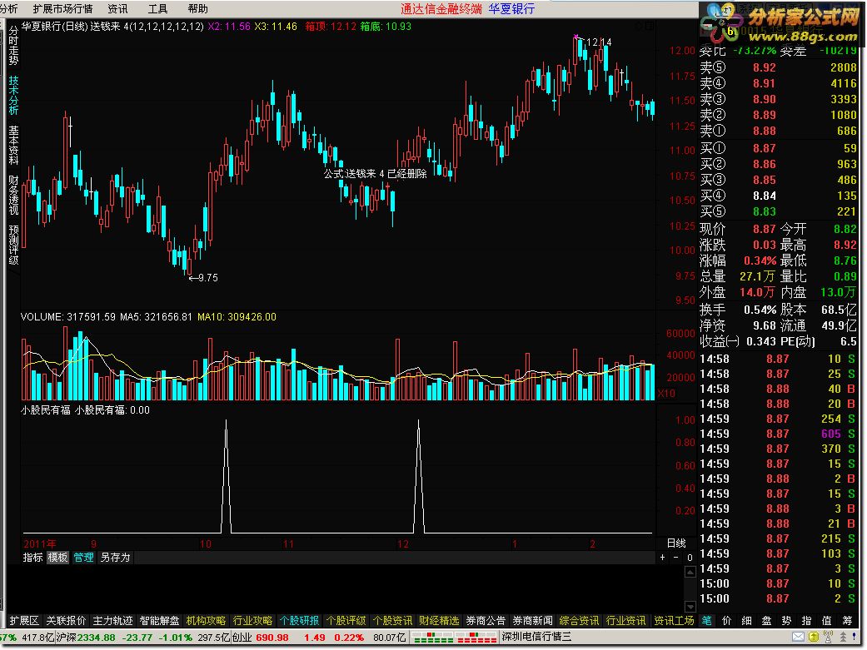This screenshot has width=867, height=650.
Task: Open the 个股研报 bottom tab
Action: point(299,621)
